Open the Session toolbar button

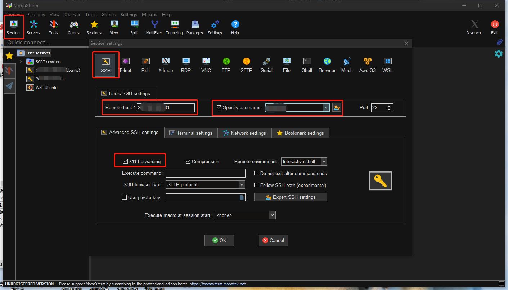click(x=13, y=27)
